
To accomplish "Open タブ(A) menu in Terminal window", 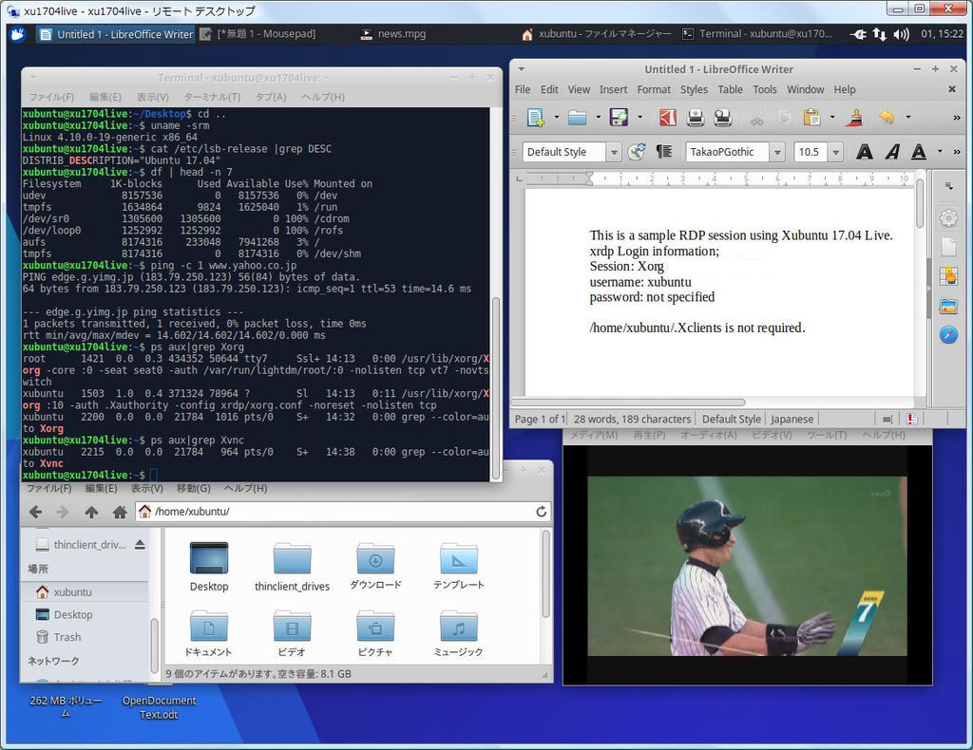I will 271,98.
